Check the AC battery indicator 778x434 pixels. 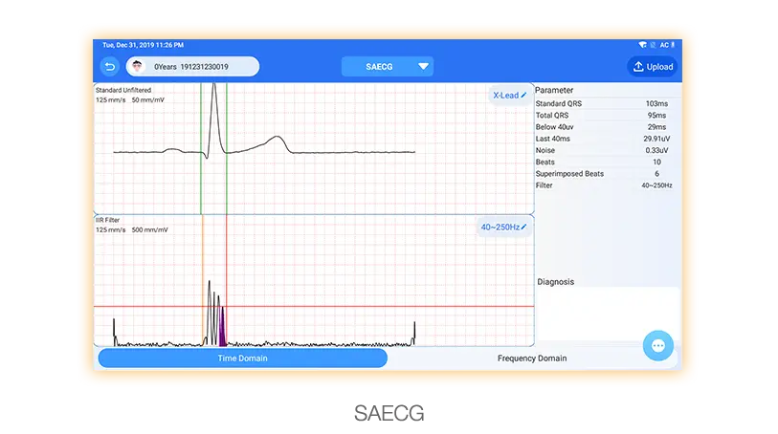coord(667,45)
